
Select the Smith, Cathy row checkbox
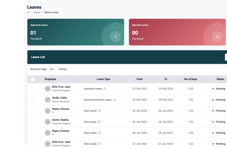pos(33,100)
